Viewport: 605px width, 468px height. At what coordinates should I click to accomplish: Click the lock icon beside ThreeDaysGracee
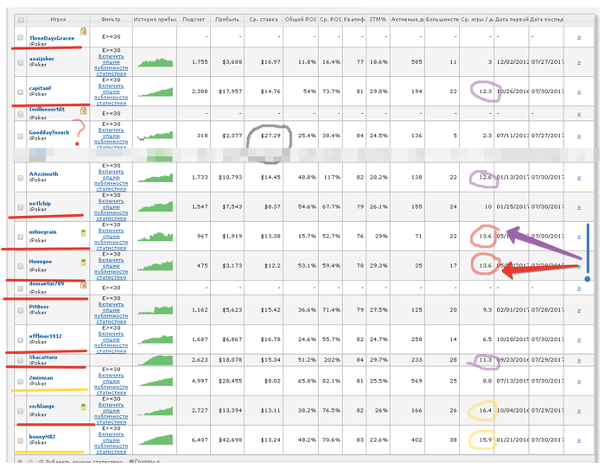click(83, 31)
